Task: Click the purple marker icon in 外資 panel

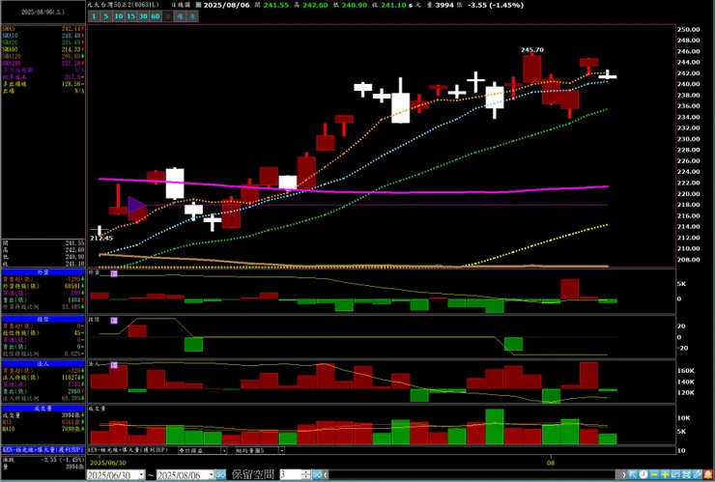Action: pos(114,273)
